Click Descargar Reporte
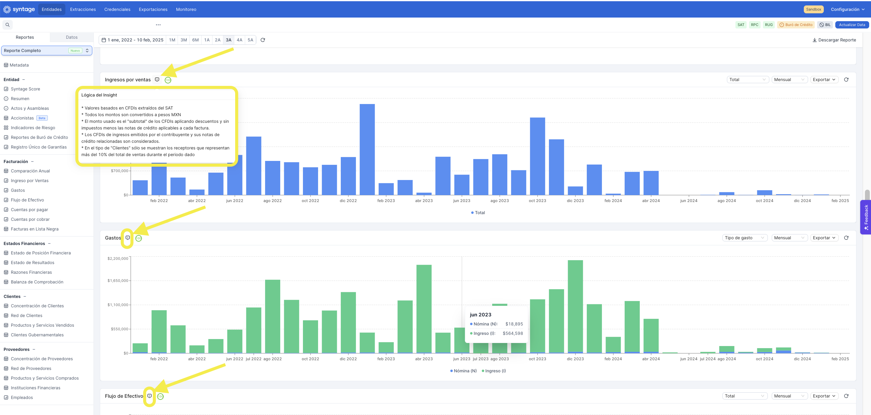 pos(834,40)
